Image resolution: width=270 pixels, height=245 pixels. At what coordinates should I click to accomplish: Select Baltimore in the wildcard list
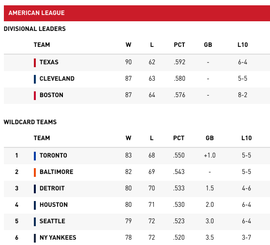click(x=56, y=172)
